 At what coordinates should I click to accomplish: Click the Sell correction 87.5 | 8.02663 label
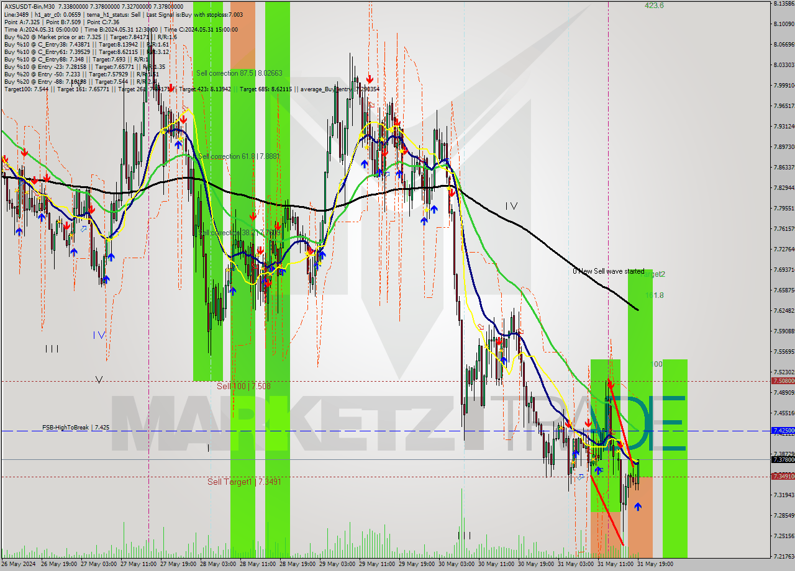point(239,73)
